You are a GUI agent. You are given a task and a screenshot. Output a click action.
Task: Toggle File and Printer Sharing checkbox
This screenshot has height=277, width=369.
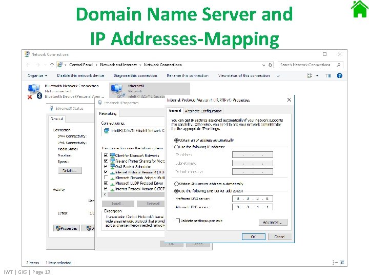coord(106,161)
